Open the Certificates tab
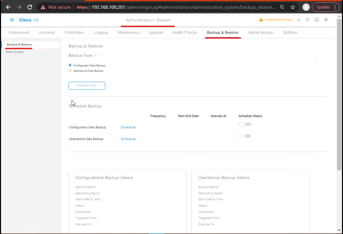The height and width of the screenshot is (234, 343). click(74, 32)
